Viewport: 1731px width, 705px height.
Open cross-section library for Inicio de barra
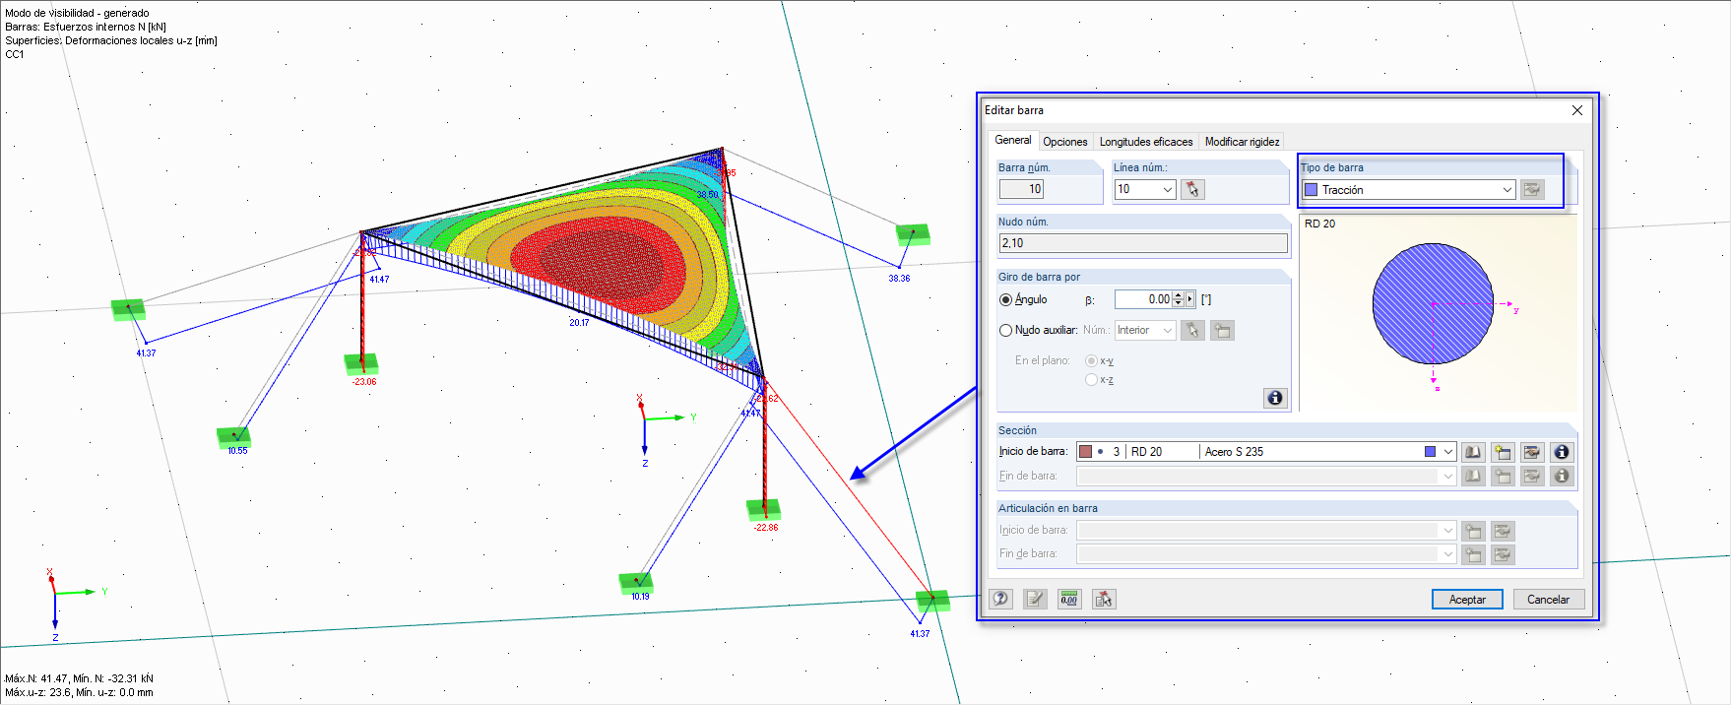coord(1473,452)
